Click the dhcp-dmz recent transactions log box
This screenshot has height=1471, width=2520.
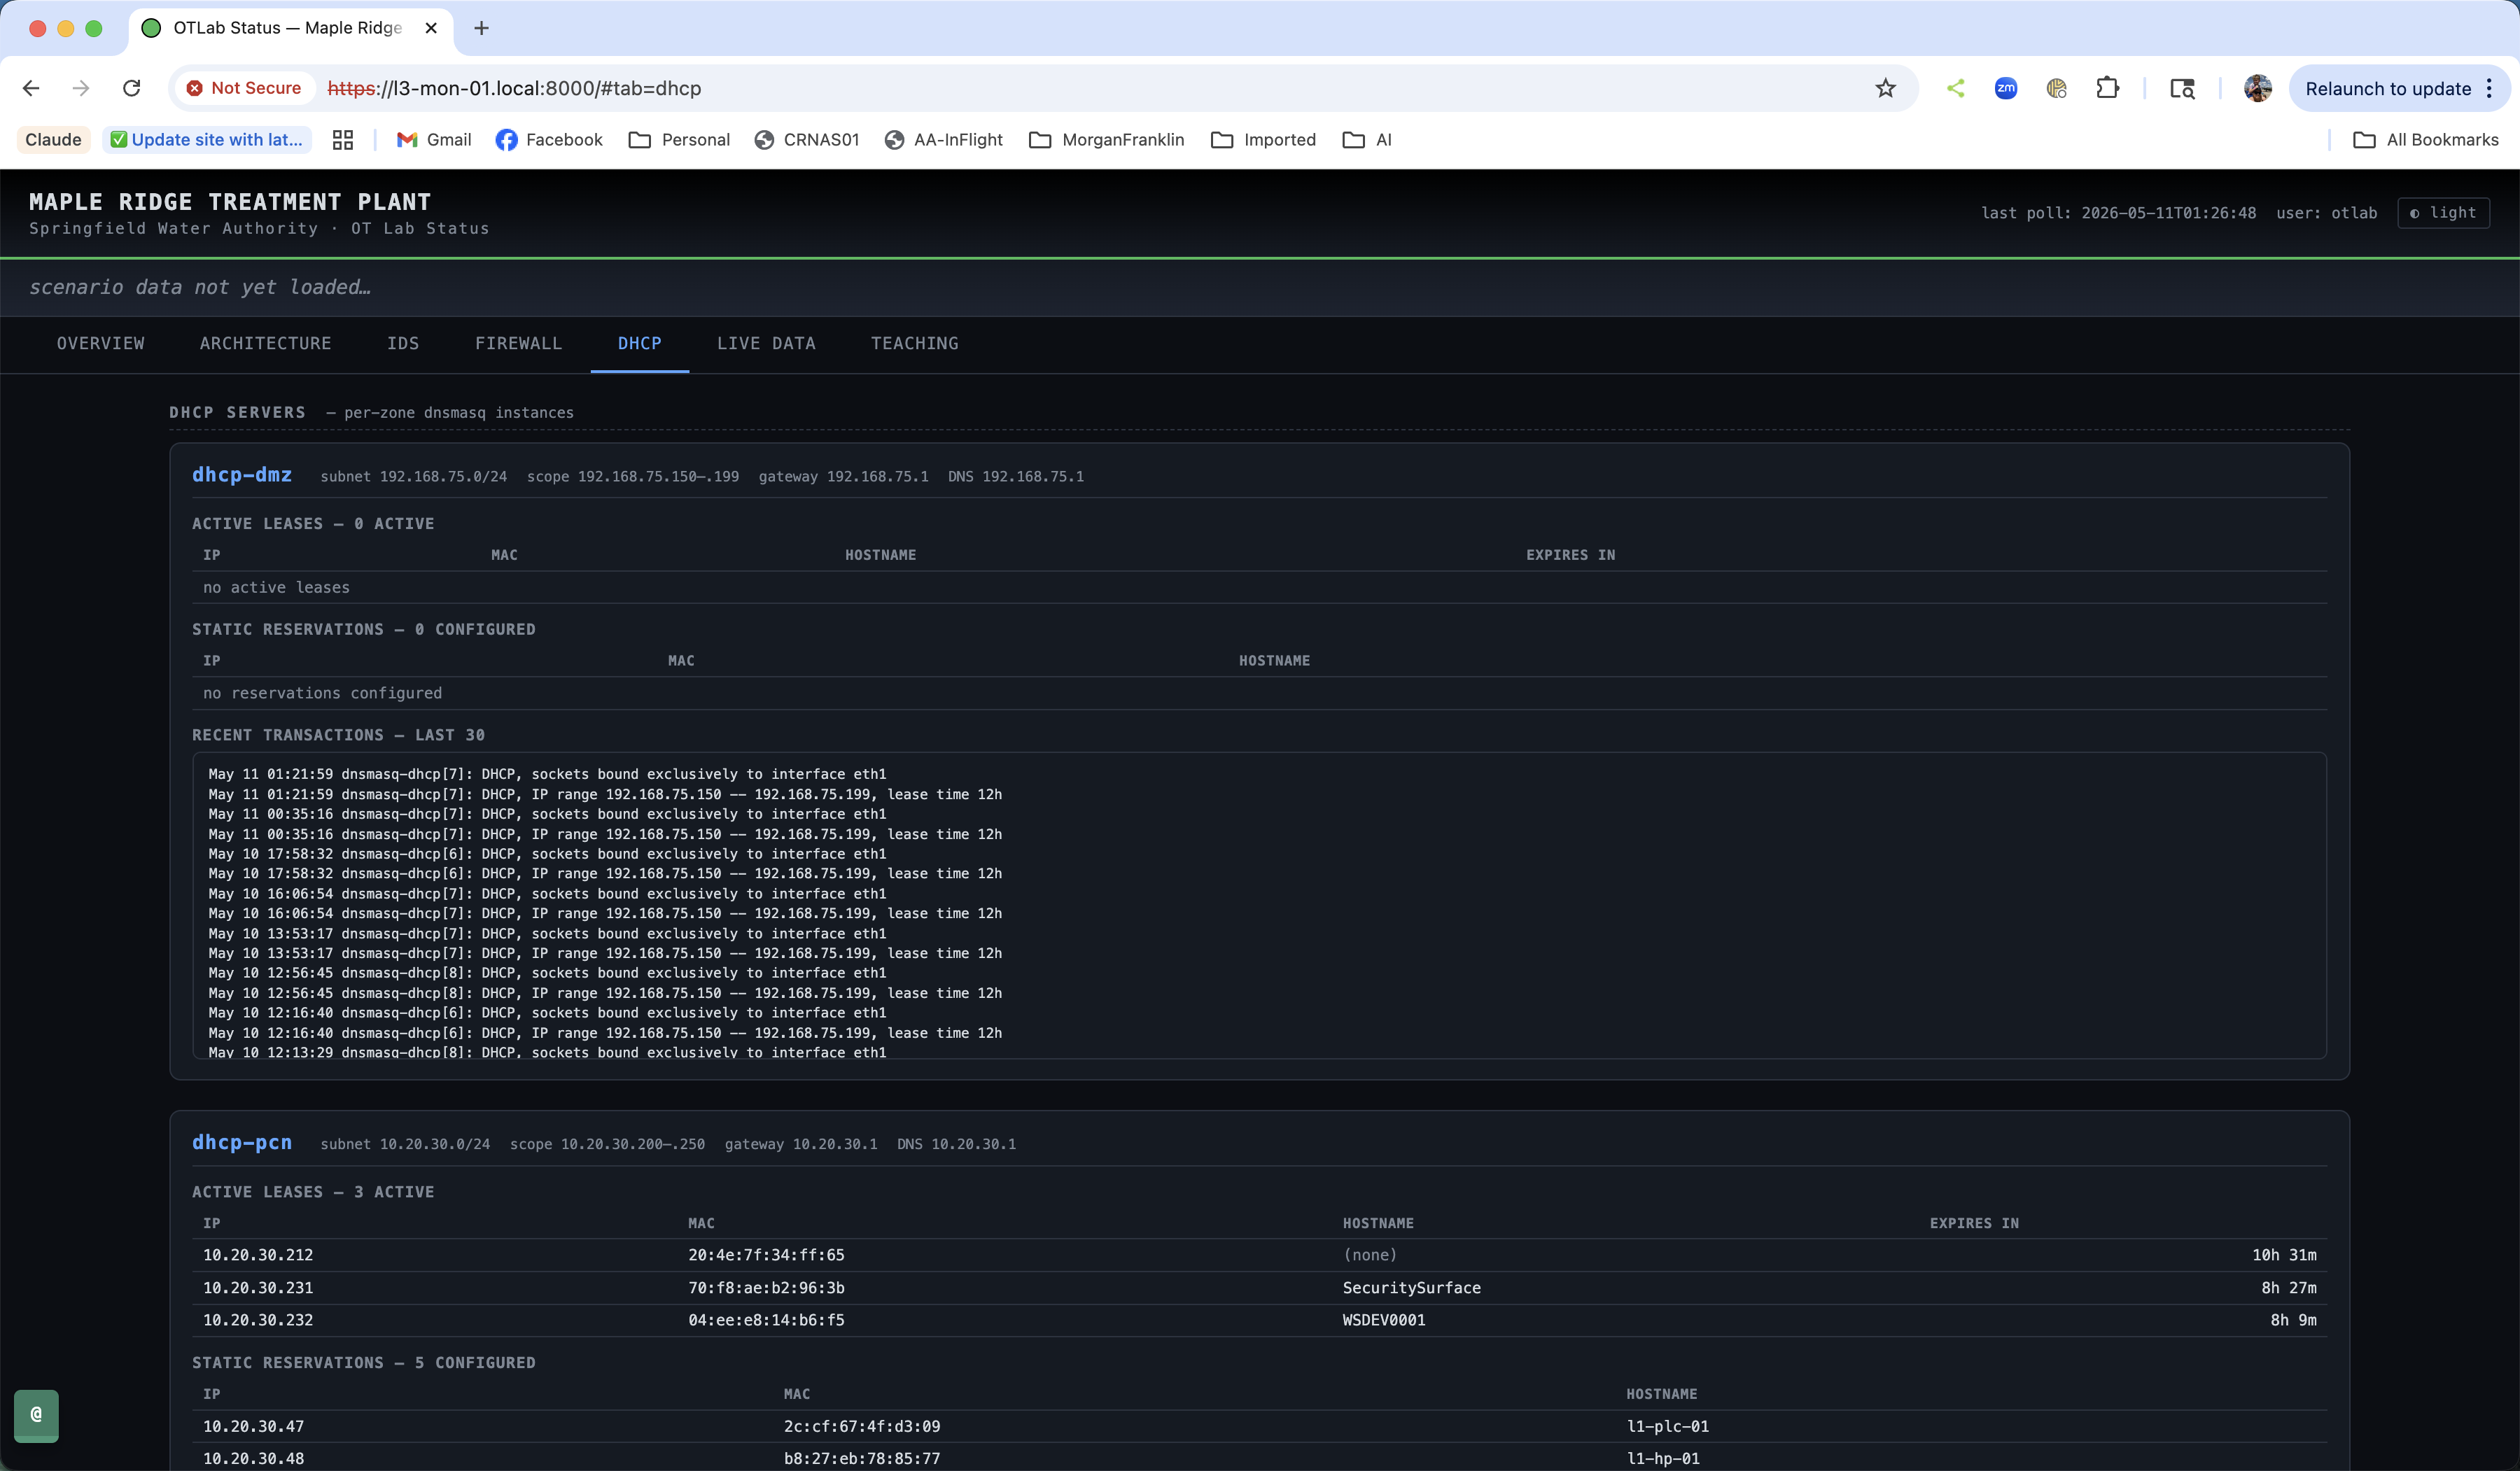click(x=1259, y=905)
